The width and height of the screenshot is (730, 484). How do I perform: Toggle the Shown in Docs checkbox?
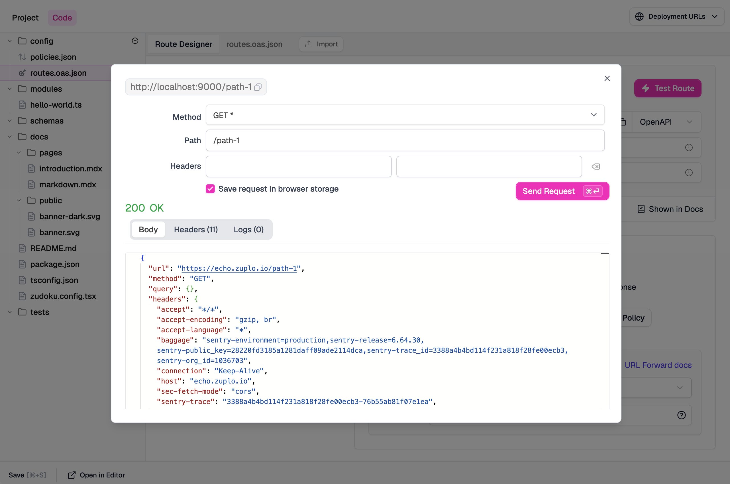pos(642,209)
